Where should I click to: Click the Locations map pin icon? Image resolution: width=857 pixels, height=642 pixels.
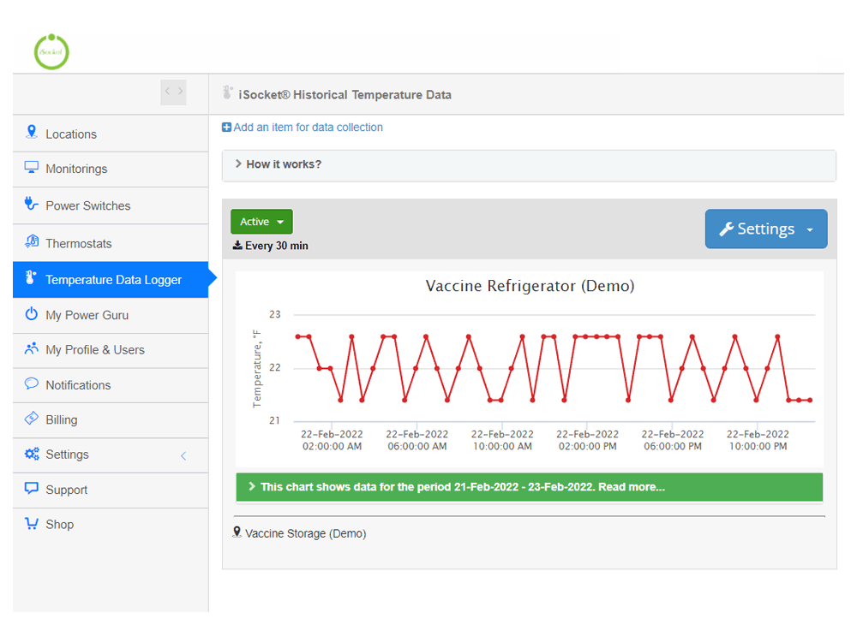[32, 133]
